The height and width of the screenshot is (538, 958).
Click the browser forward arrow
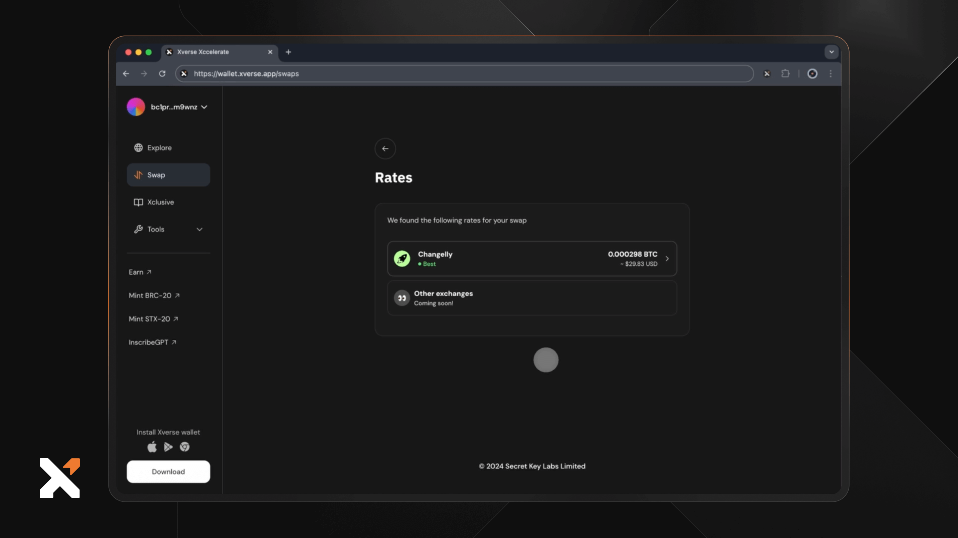click(x=144, y=73)
